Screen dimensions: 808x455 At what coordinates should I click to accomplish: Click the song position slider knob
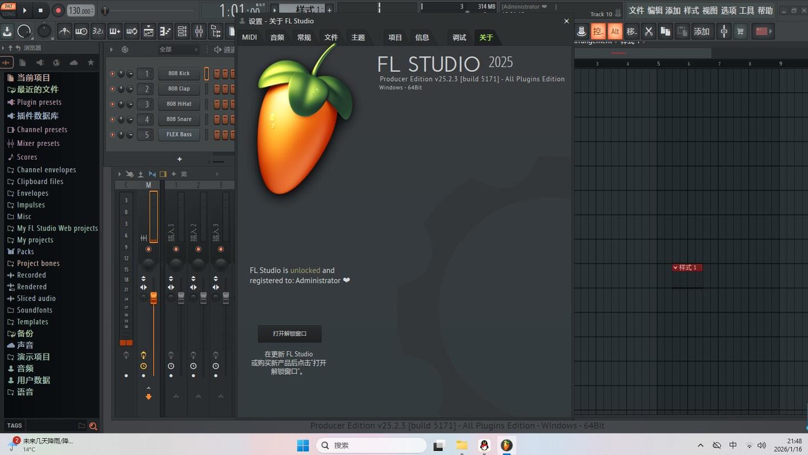105,10
